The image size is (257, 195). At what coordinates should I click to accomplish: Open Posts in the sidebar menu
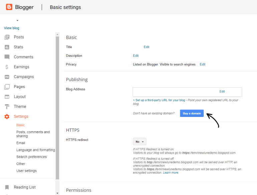[x=19, y=37]
